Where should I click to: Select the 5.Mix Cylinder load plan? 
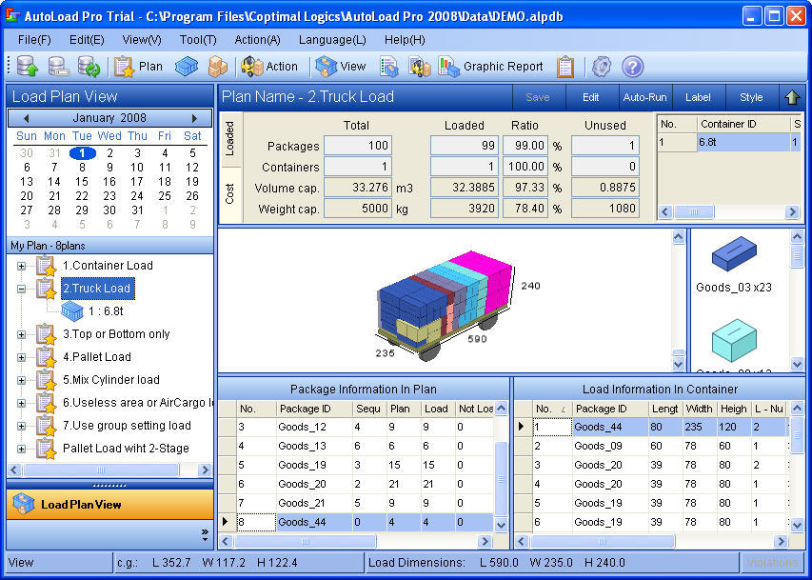(110, 380)
